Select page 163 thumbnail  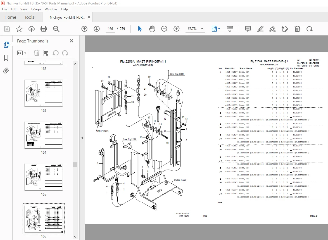44,93
